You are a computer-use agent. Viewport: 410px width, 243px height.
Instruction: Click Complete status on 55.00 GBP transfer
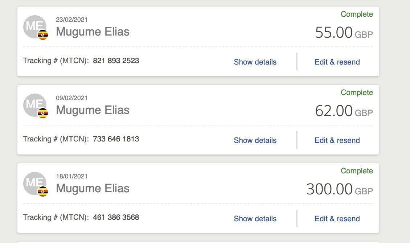tap(357, 14)
